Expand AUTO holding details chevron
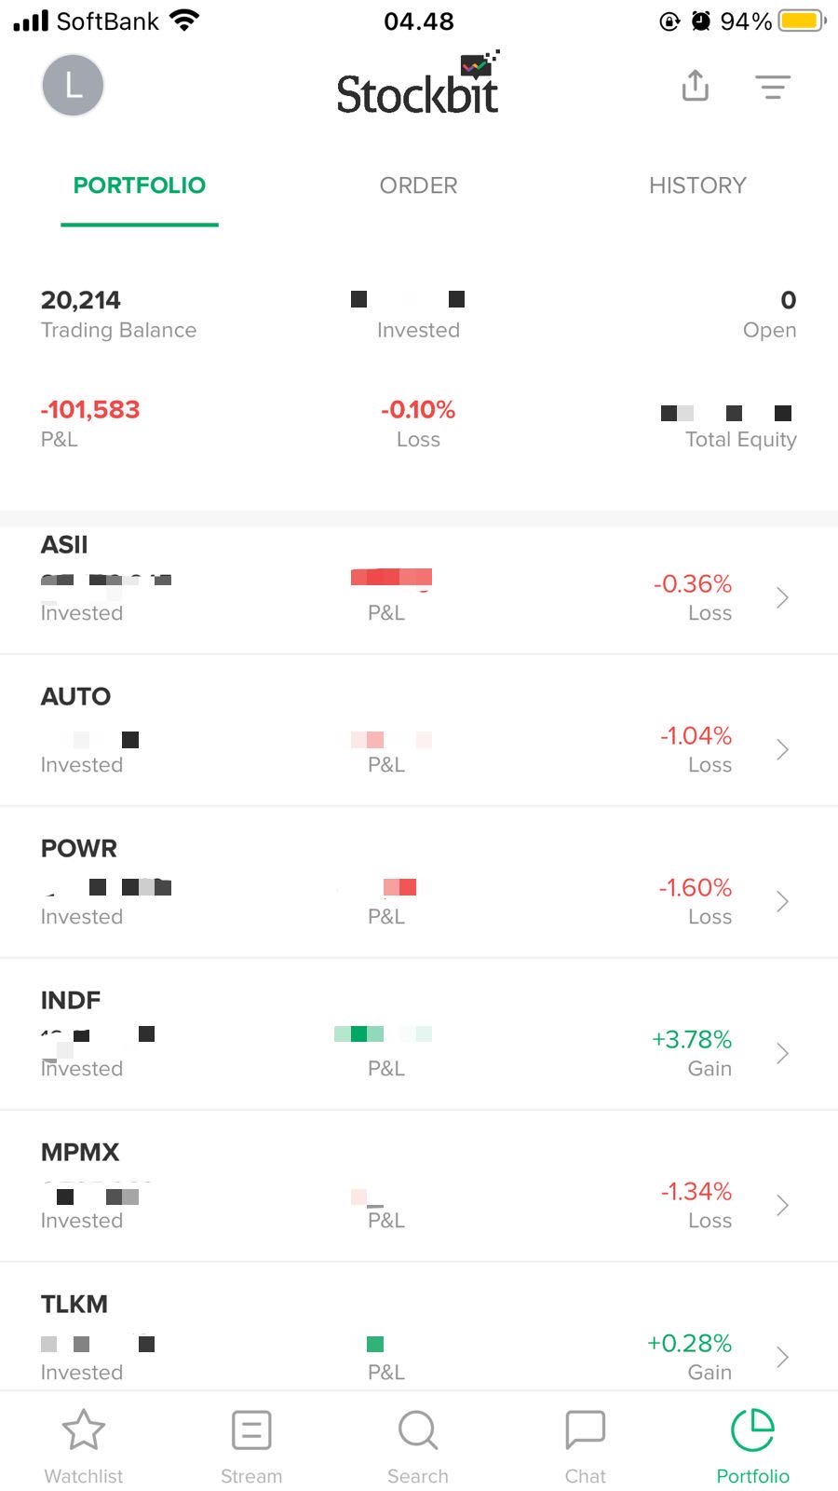This screenshot has height=1491, width=838. pos(782,750)
